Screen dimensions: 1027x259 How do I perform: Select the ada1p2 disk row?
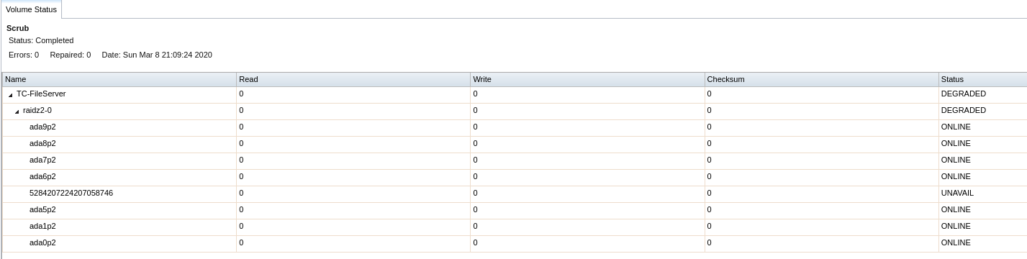point(514,227)
